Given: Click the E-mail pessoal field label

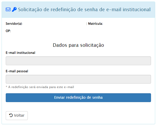Looking at the screenshot, I should [x=17, y=71].
